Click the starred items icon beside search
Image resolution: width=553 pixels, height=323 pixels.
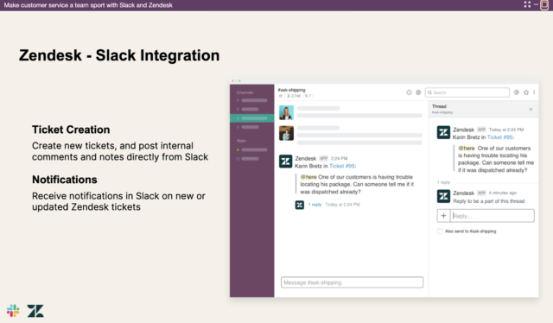[x=526, y=92]
